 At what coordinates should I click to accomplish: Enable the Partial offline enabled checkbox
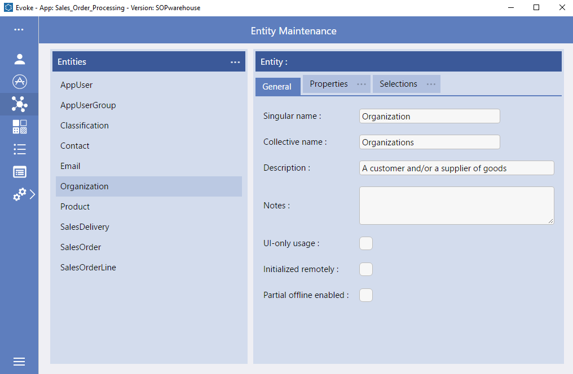point(366,295)
